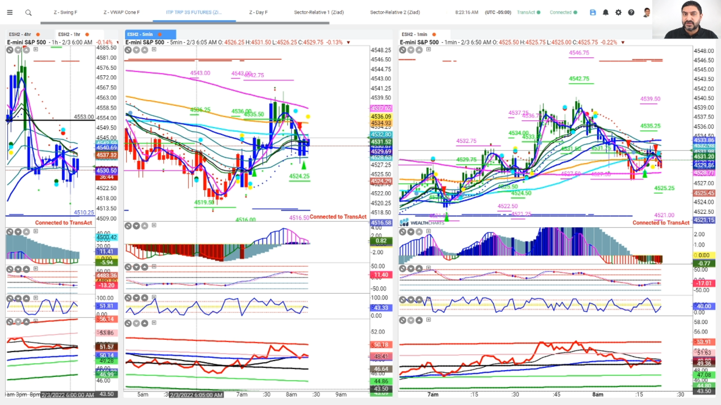Save the workspace with the disk icon
Image resolution: width=721 pixels, height=405 pixels.
click(x=593, y=12)
